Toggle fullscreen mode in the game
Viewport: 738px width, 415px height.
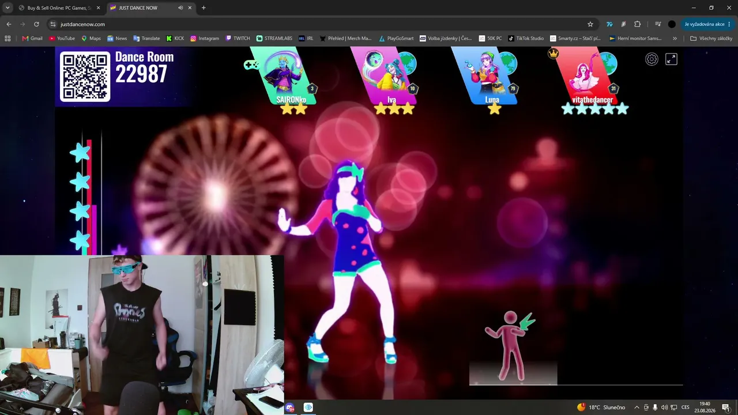pos(671,59)
